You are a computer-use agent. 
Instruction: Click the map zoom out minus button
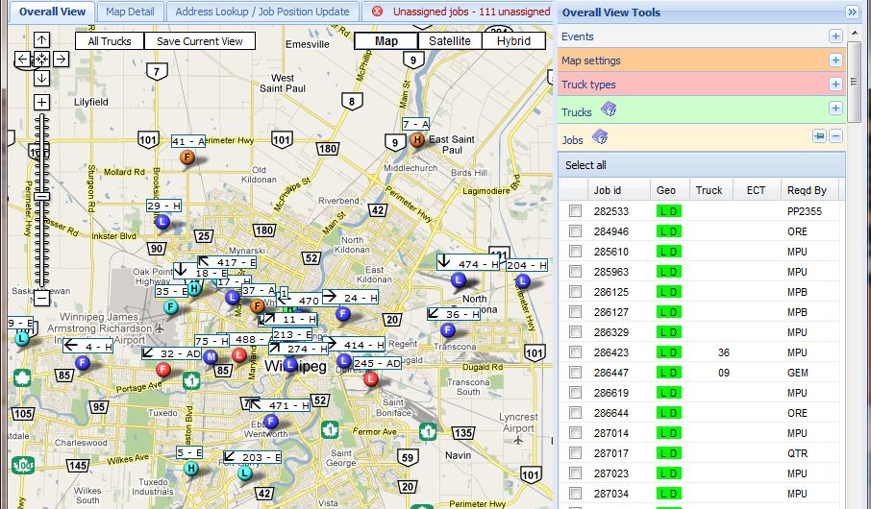coord(41,297)
